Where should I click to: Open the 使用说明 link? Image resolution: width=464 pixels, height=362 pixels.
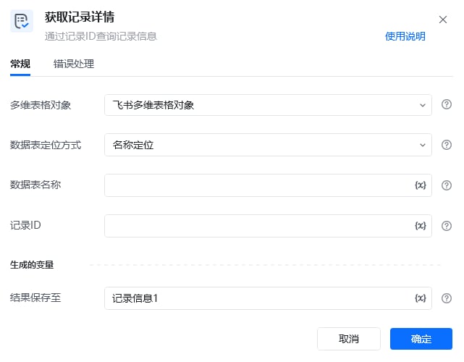coord(405,36)
